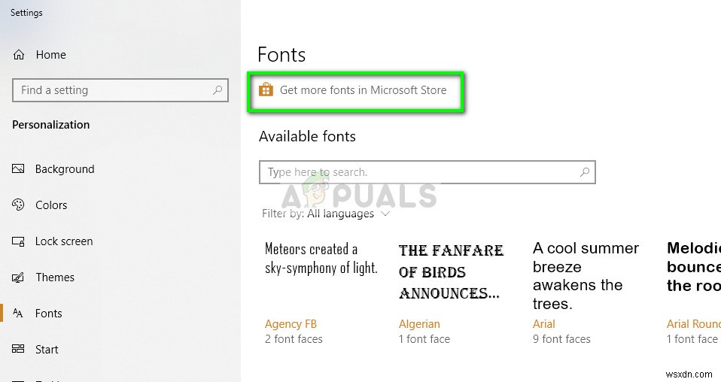Open the Agency FB font link
721x382 pixels.
(291, 324)
